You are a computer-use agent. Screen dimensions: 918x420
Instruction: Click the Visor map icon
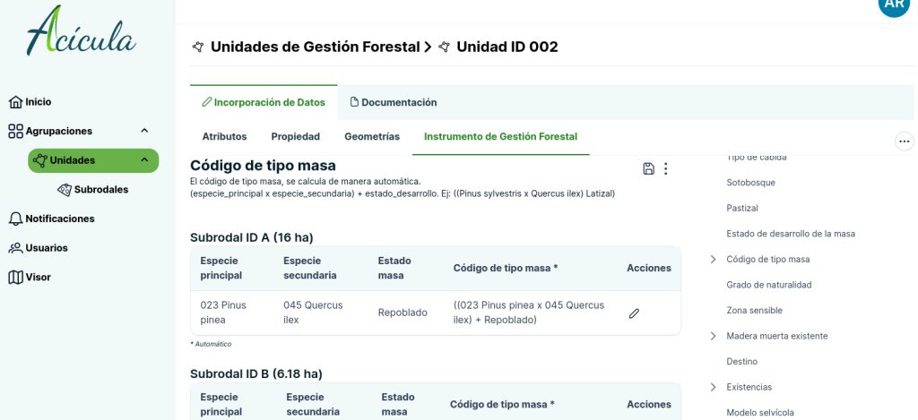[15, 278]
